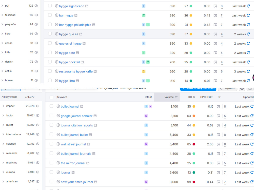Toggle eye visibility for 'science' group
Screen dimensions: 254x190
[x=38, y=144]
